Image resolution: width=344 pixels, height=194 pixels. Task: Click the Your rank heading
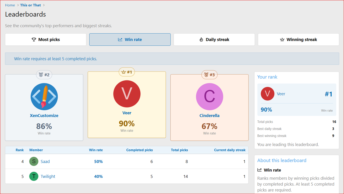(267, 77)
